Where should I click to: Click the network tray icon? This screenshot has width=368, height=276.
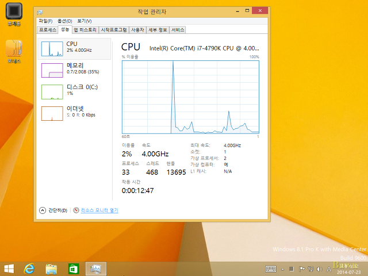pos(310,269)
